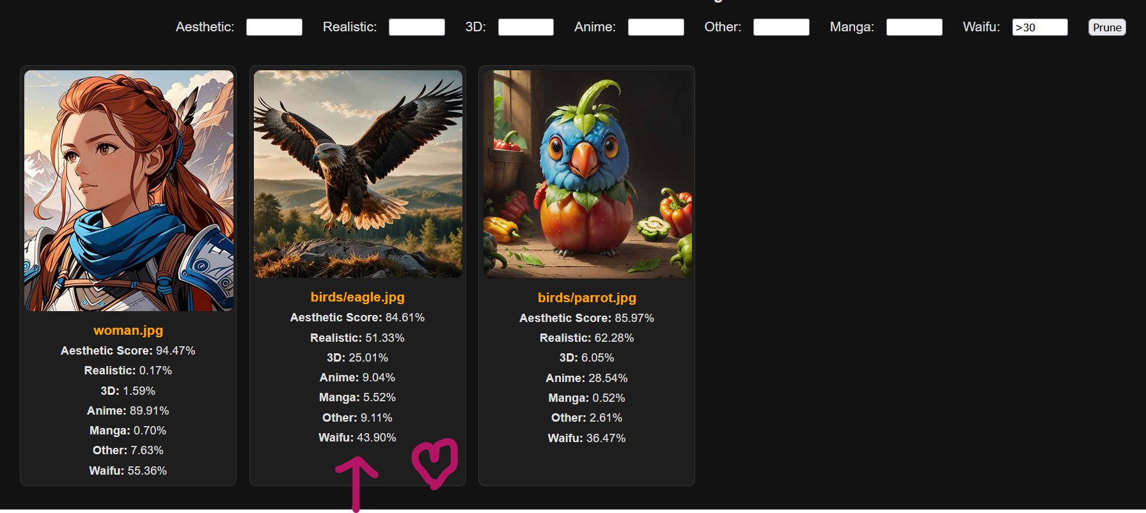
Task: Click the birds/eagle.jpg filename link
Action: (x=357, y=297)
